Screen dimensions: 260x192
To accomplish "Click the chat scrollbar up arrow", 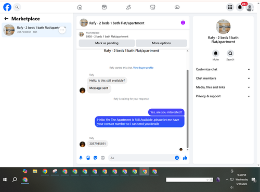I will click(188, 51).
